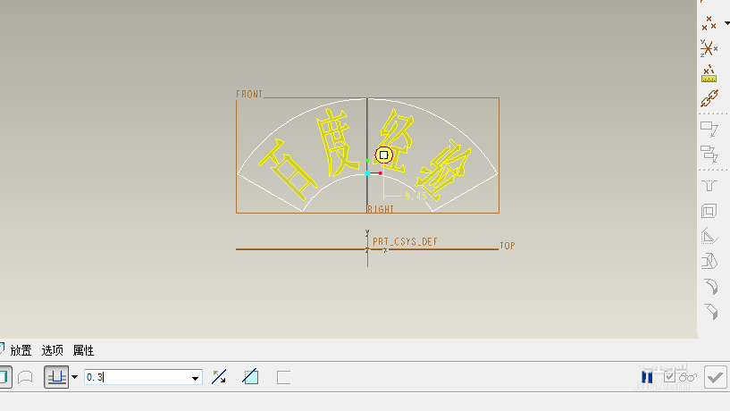Click the 9.45 dimension value
730x411 pixels.
click(x=415, y=197)
